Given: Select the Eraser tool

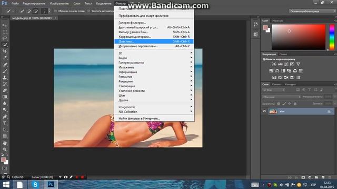Looking at the screenshot, I should [x=5, y=90].
